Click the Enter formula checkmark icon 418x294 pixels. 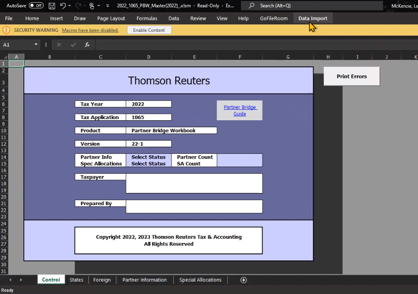(73, 45)
